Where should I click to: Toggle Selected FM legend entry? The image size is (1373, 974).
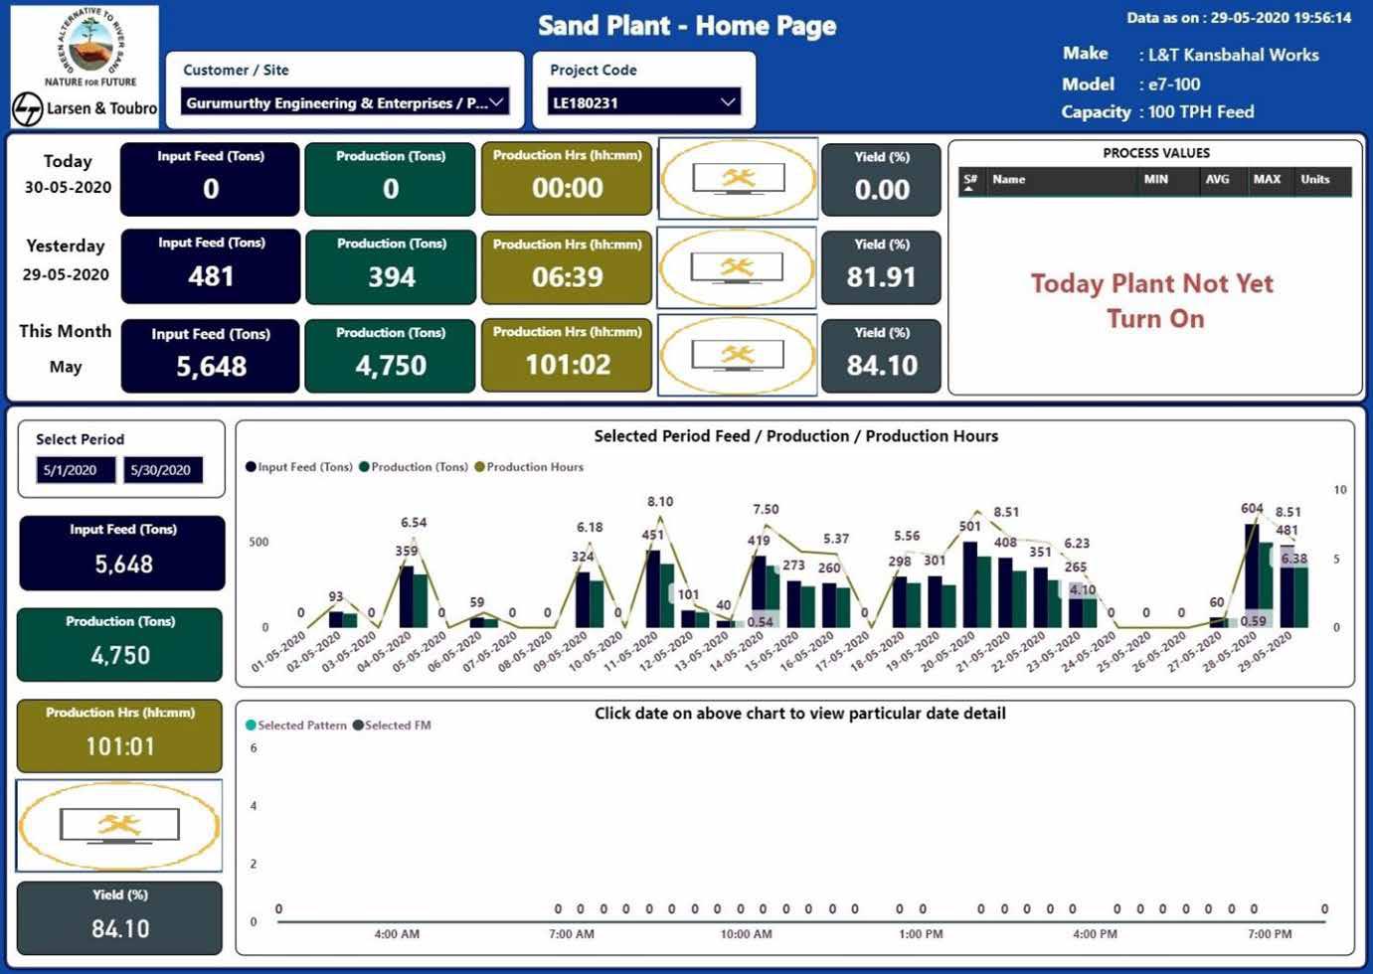click(x=393, y=726)
